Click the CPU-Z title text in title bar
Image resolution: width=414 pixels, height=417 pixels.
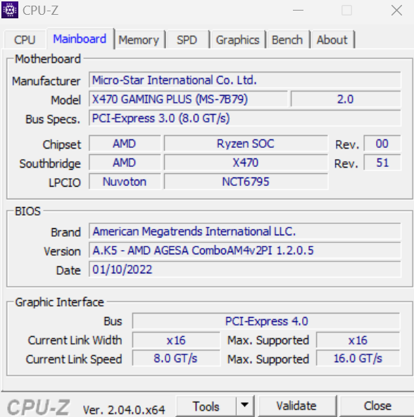(x=40, y=11)
